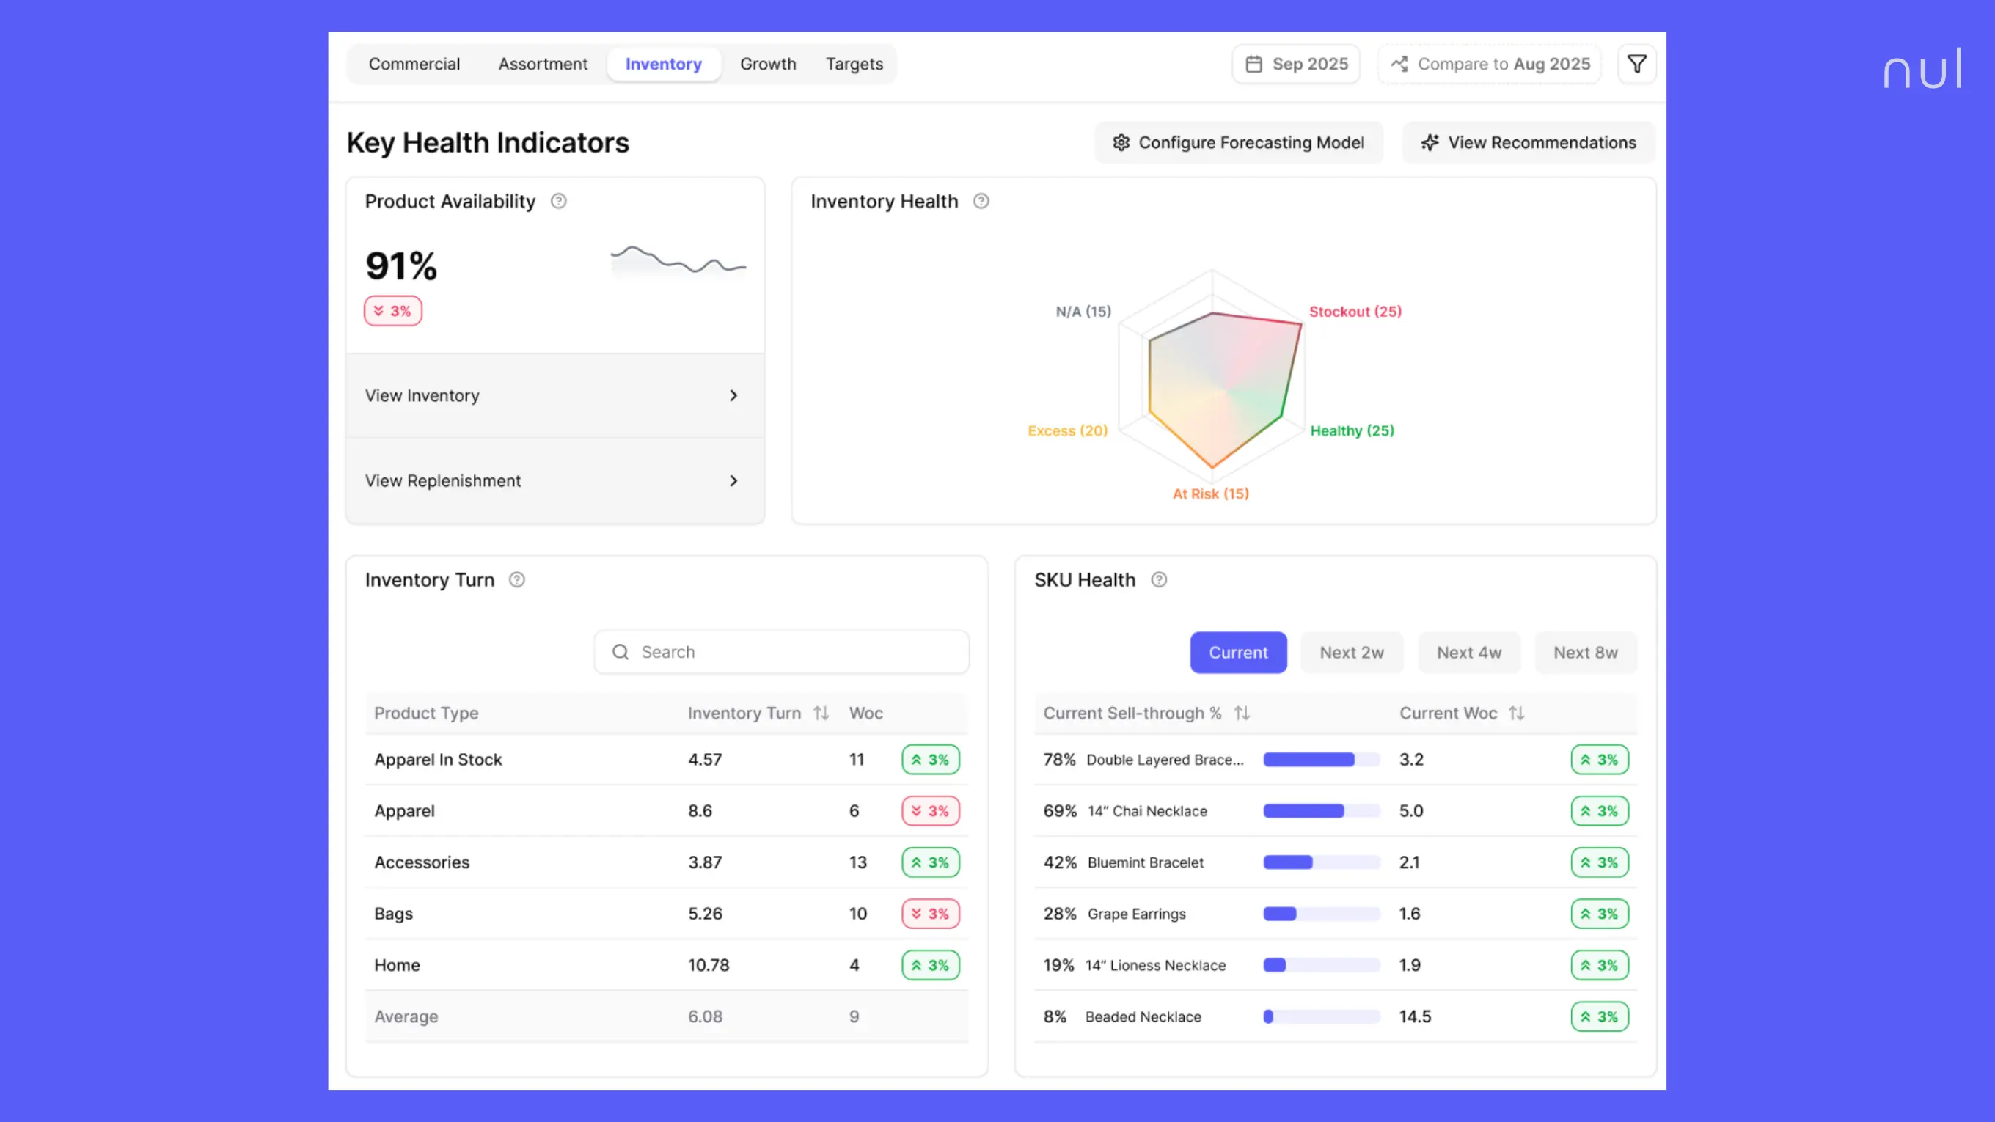
Task: Click inside the Inventory Turn search field
Action: point(780,651)
